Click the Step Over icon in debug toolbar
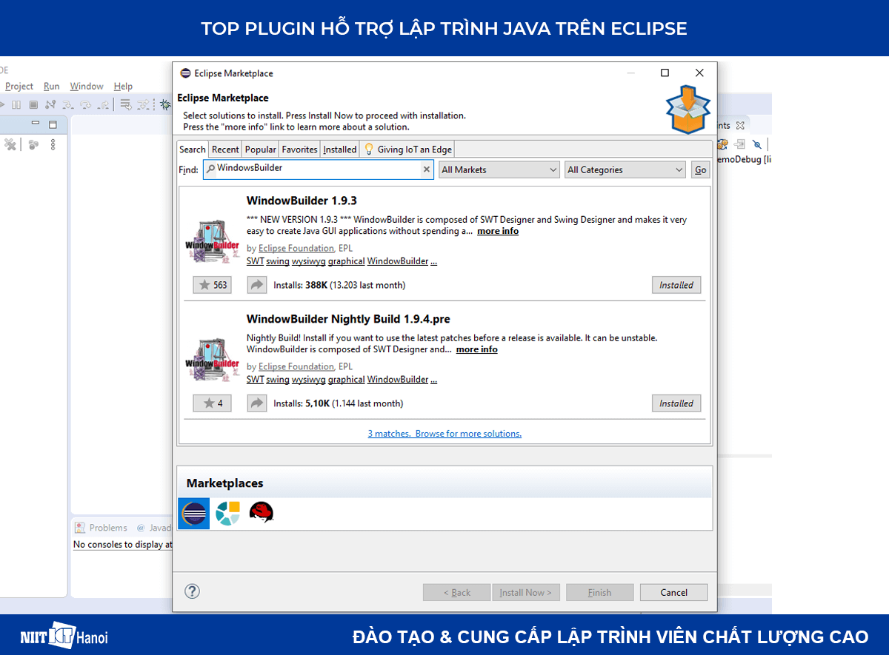This screenshot has height=655, width=889. pyautogui.click(x=85, y=105)
